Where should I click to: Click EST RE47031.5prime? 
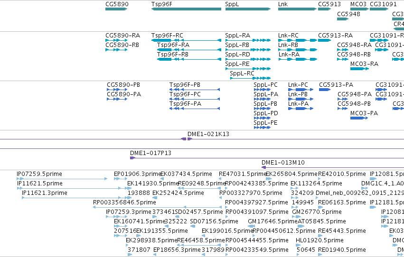point(220,179)
